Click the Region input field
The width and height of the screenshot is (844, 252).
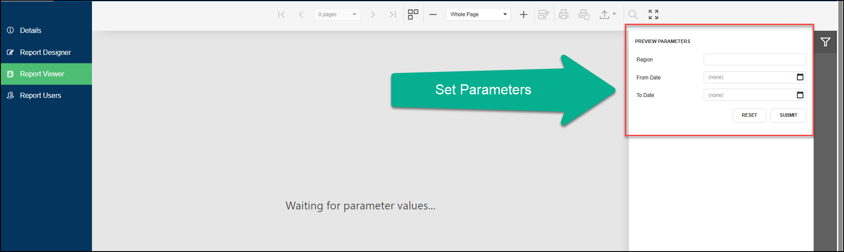[x=755, y=60]
